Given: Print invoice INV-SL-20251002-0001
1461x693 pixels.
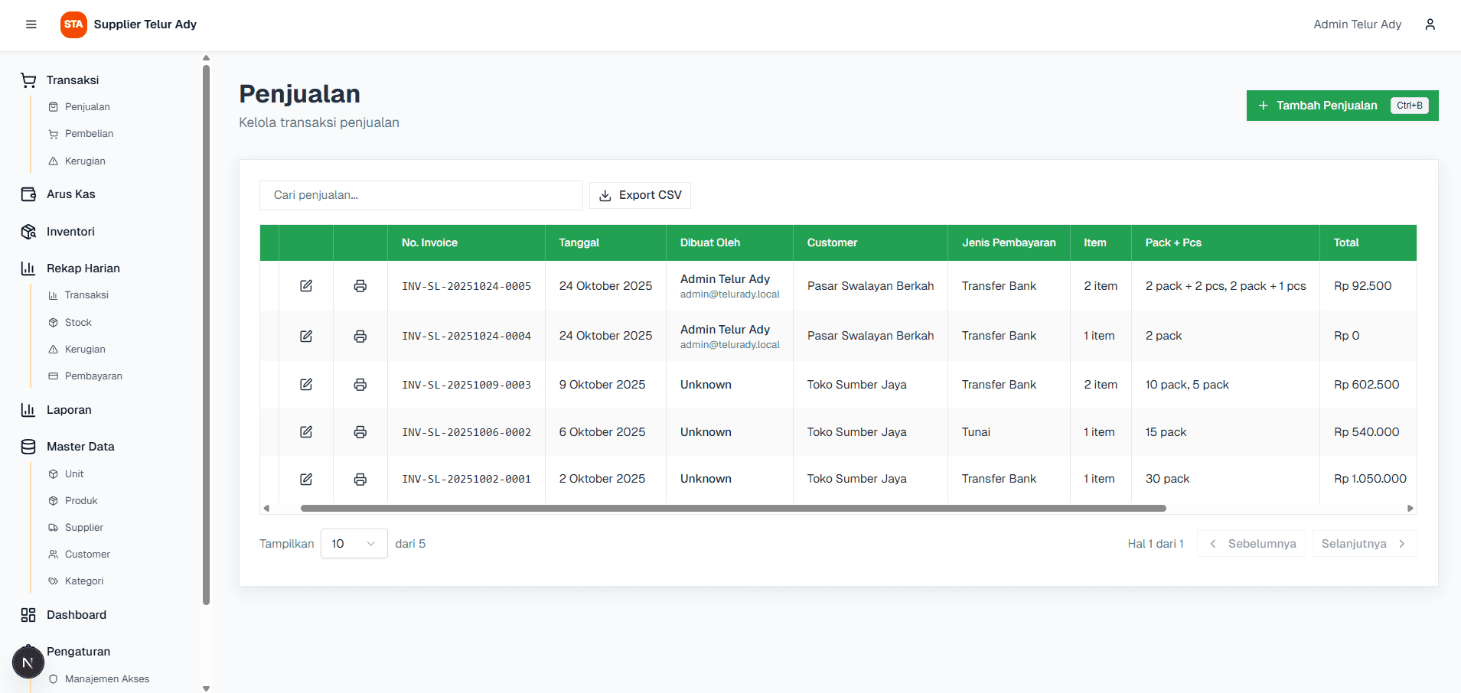Looking at the screenshot, I should [x=360, y=480].
